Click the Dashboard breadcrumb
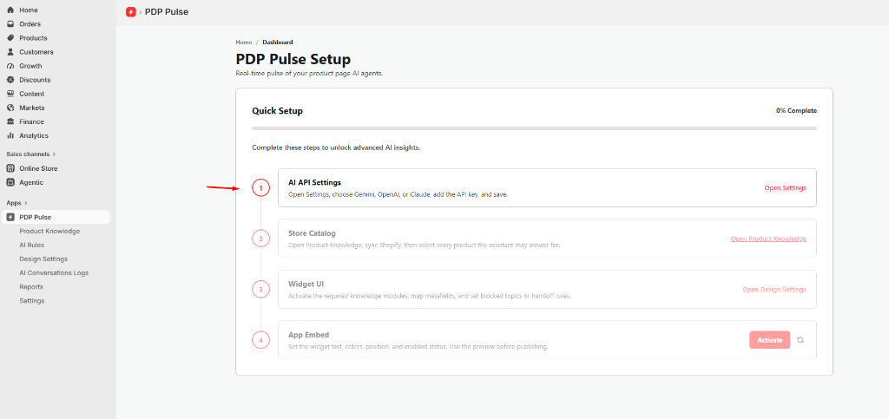 (x=278, y=43)
